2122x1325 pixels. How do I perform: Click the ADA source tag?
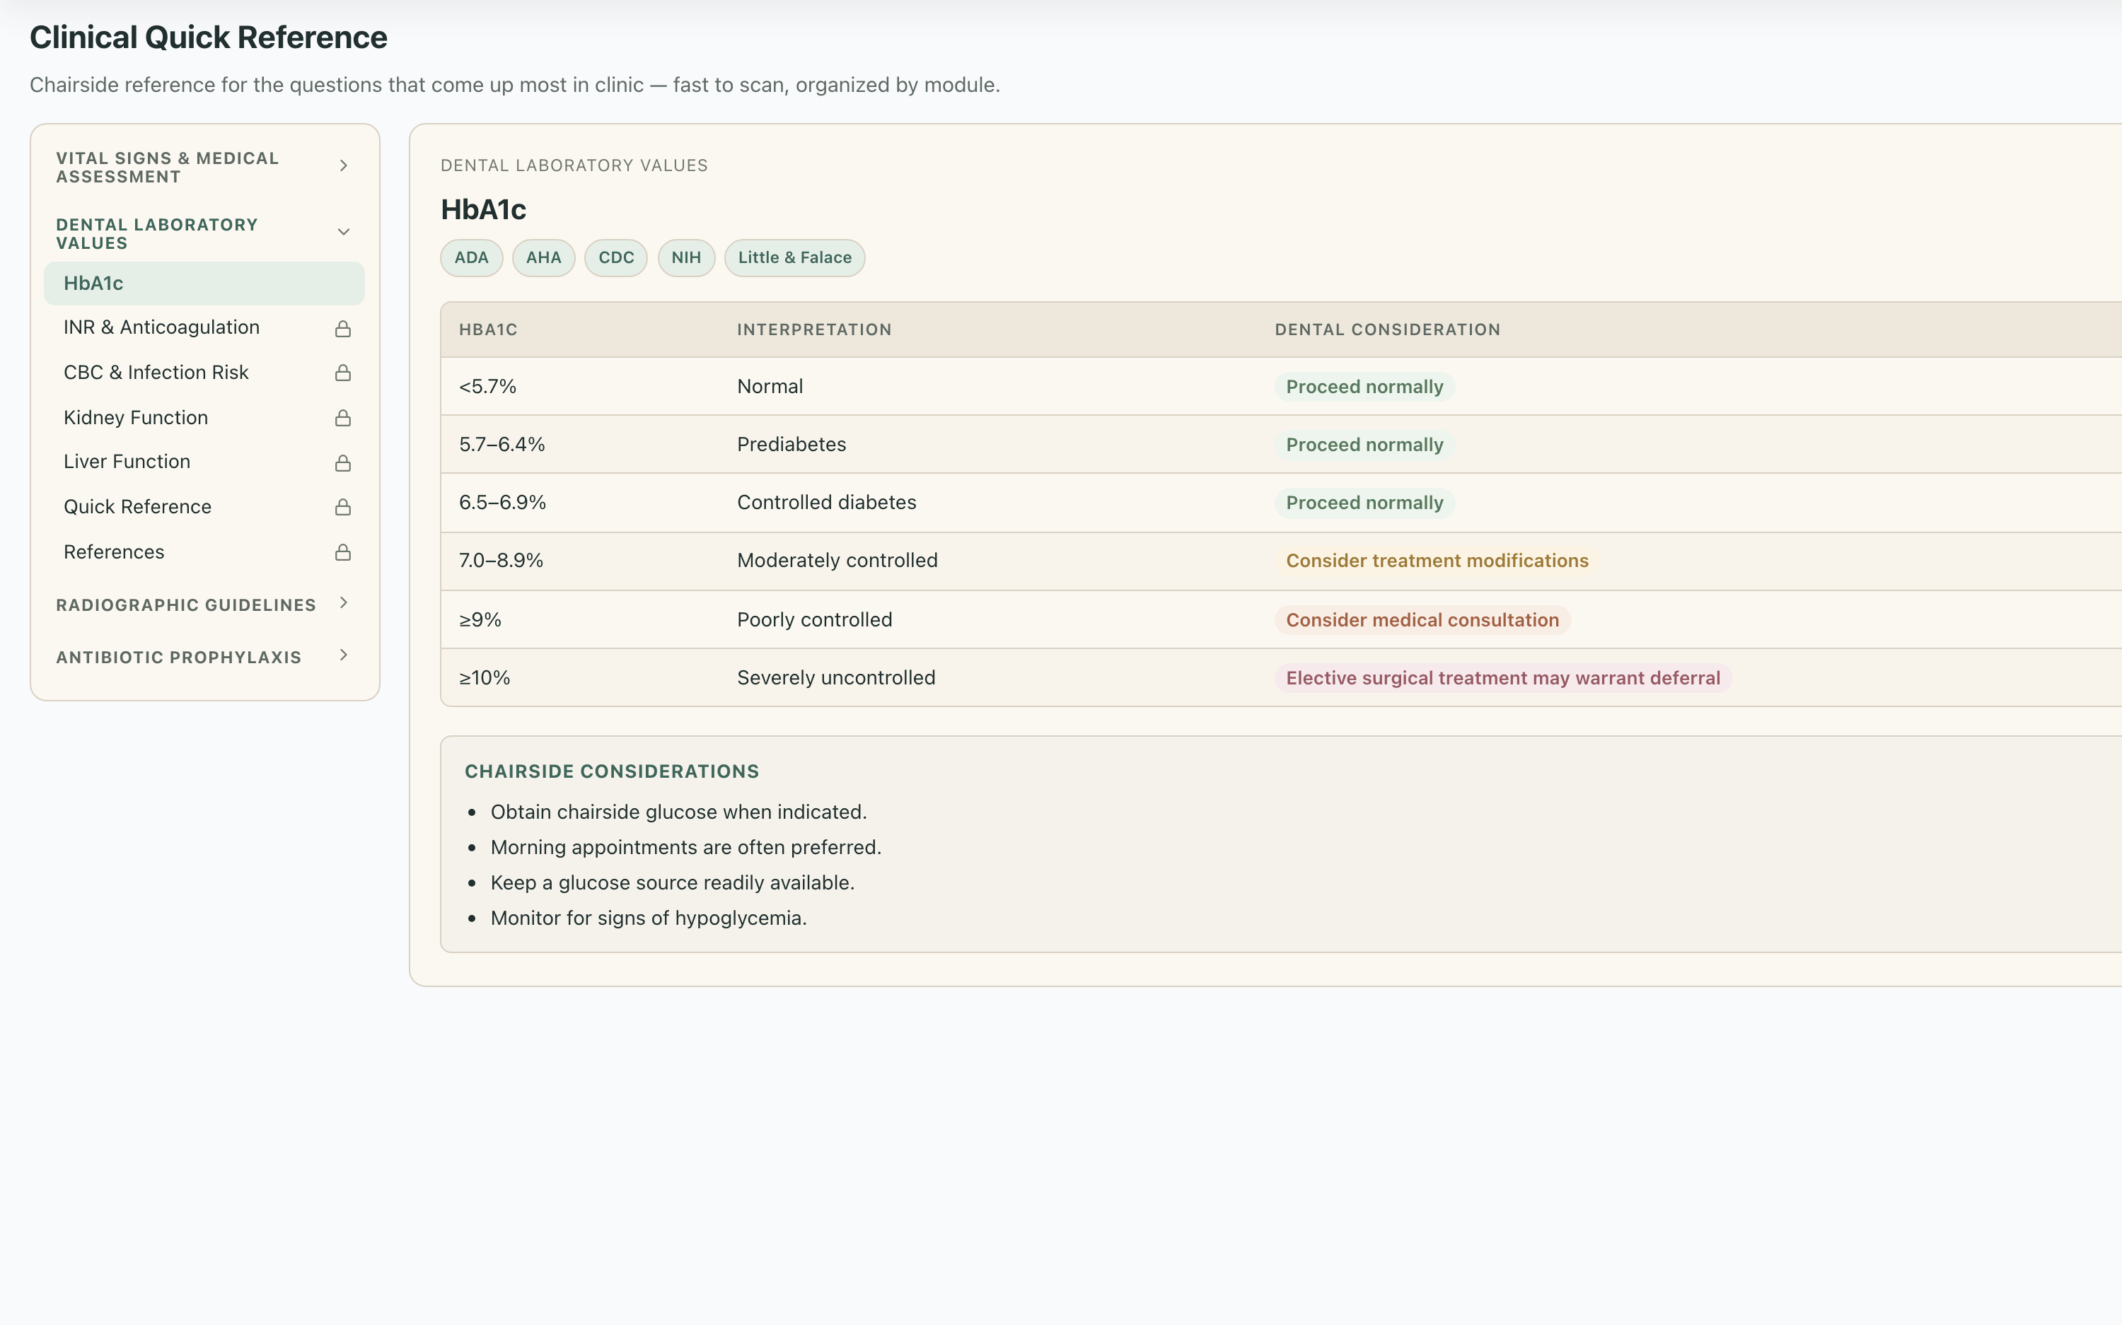(472, 257)
